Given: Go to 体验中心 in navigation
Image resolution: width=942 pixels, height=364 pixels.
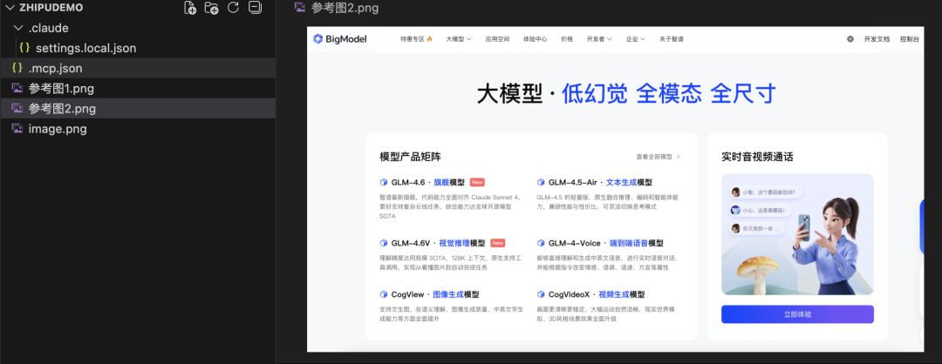Looking at the screenshot, I should (x=536, y=39).
